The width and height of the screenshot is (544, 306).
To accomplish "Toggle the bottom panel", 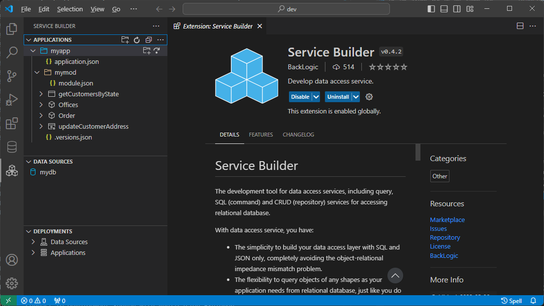I will [x=444, y=9].
